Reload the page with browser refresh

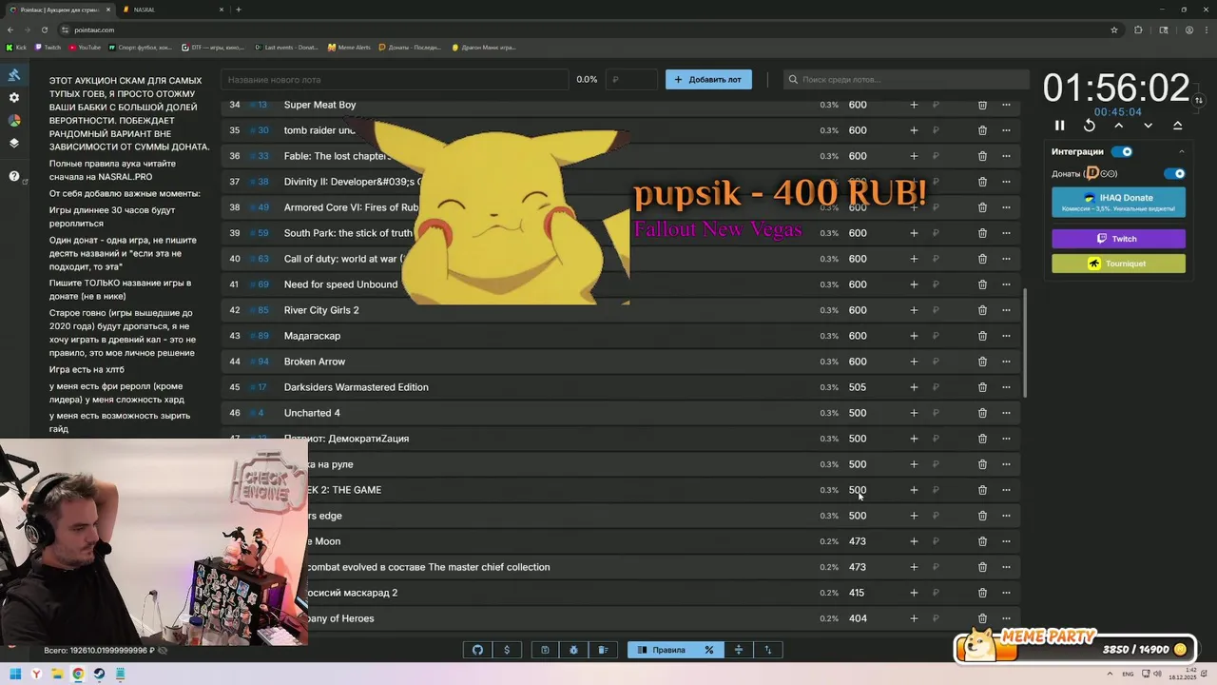pyautogui.click(x=43, y=29)
